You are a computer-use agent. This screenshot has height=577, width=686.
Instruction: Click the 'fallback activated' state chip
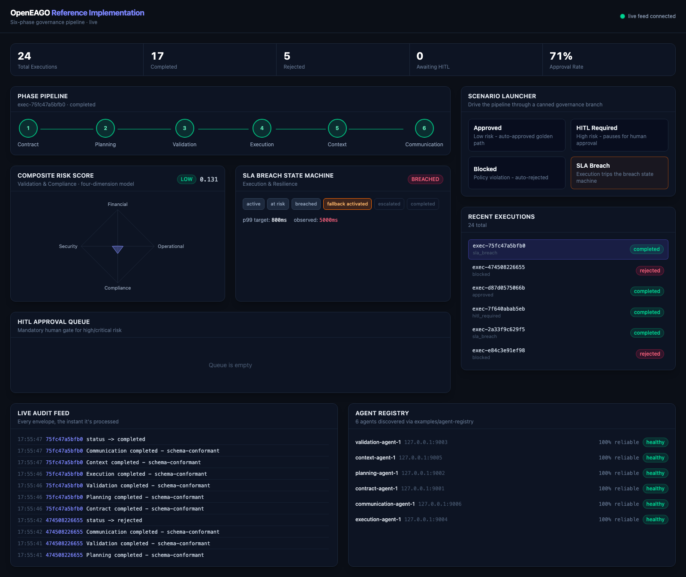[x=347, y=204]
